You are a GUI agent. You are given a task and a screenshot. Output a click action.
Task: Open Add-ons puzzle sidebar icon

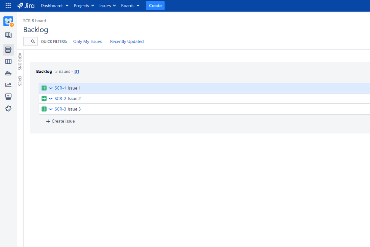pyautogui.click(x=8, y=108)
